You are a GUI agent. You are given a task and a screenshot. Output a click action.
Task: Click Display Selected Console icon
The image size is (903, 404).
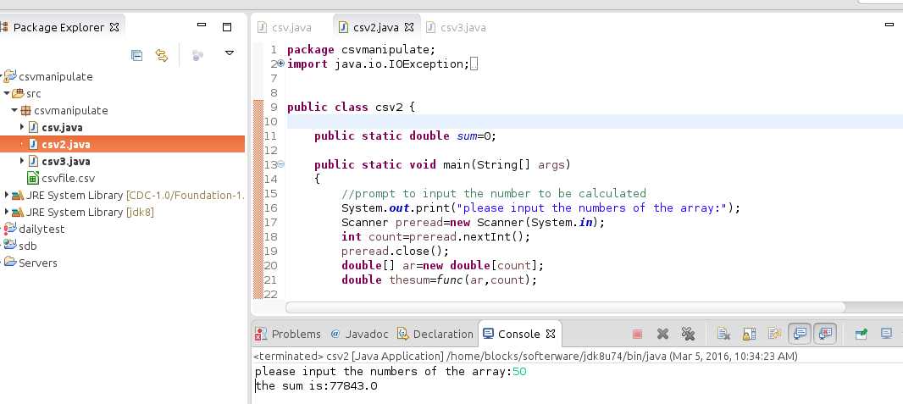coord(886,334)
